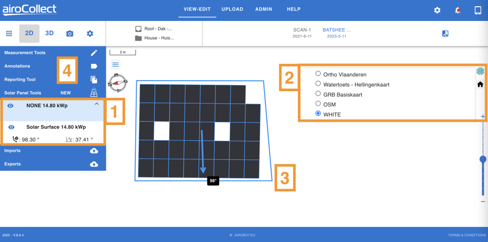Image resolution: width=488 pixels, height=242 pixels.
Task: Click the Exports cloud download icon
Action: 94,164
